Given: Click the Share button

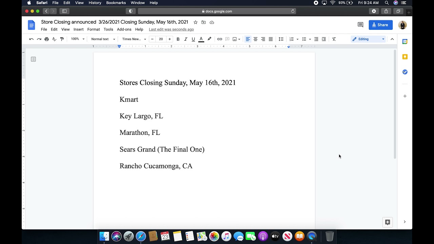Looking at the screenshot, I should coord(381,25).
